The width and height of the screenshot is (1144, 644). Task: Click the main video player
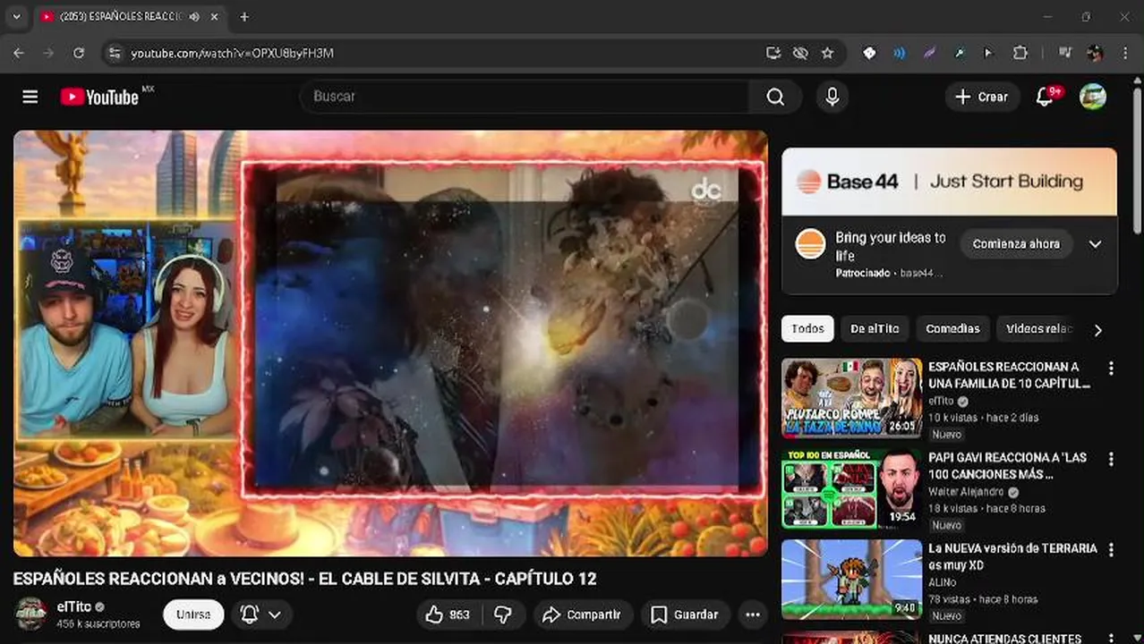pos(390,343)
